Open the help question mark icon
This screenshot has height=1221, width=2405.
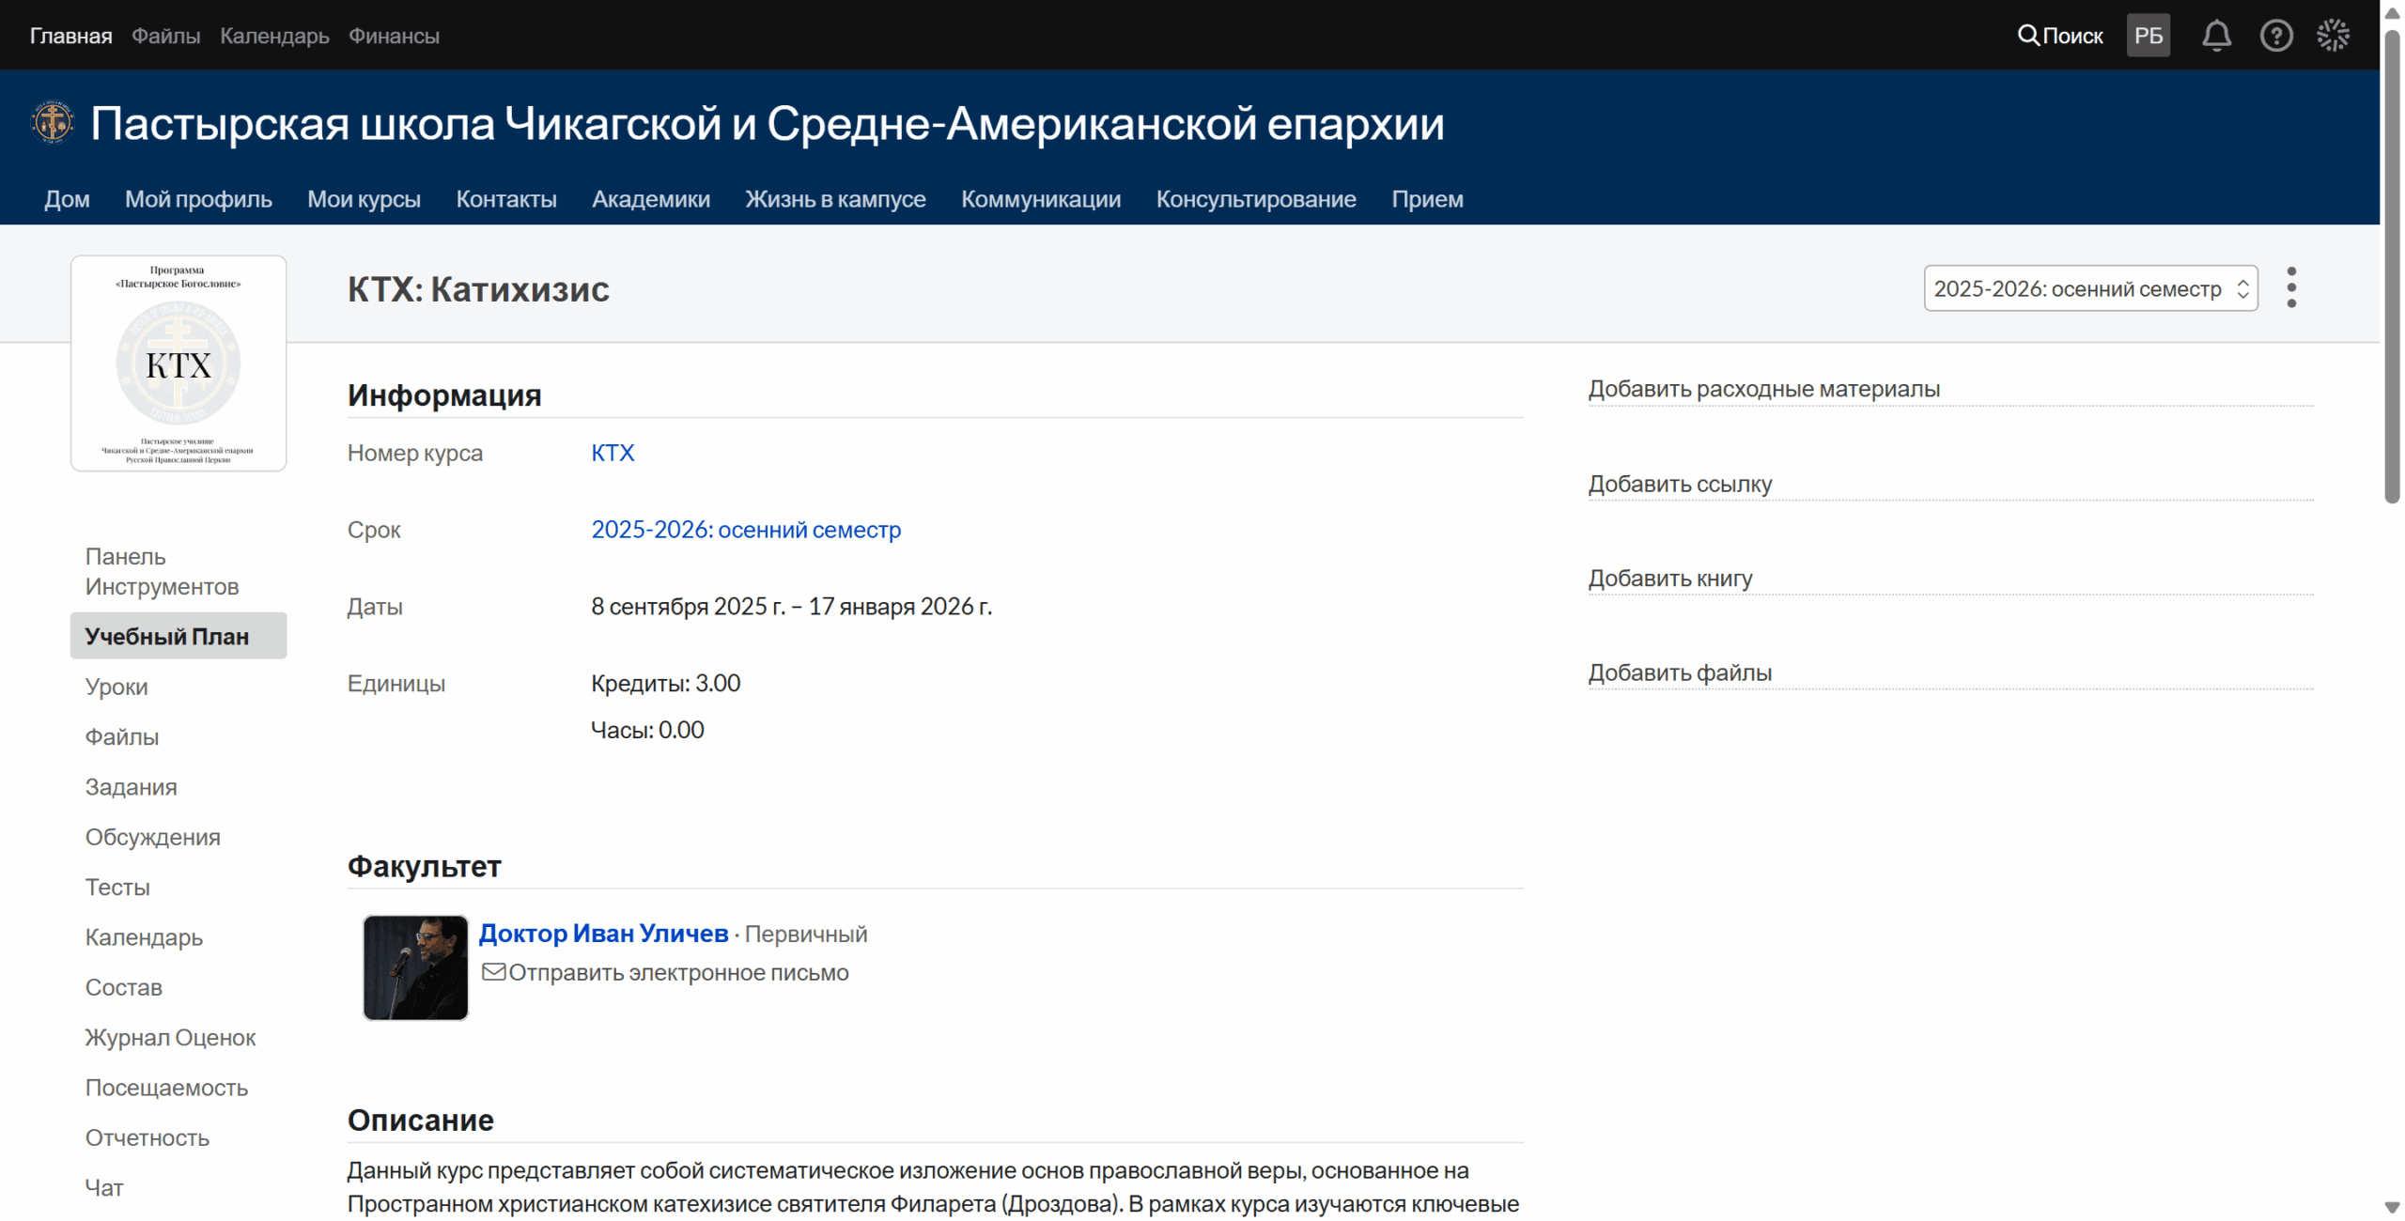(2275, 36)
